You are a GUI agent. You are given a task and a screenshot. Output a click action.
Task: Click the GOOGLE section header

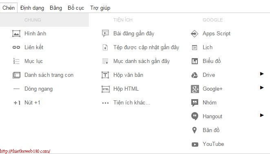[212, 20]
